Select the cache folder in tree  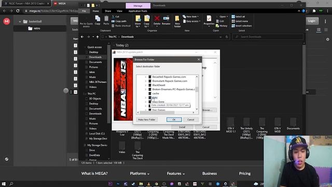pyautogui.click(x=156, y=94)
